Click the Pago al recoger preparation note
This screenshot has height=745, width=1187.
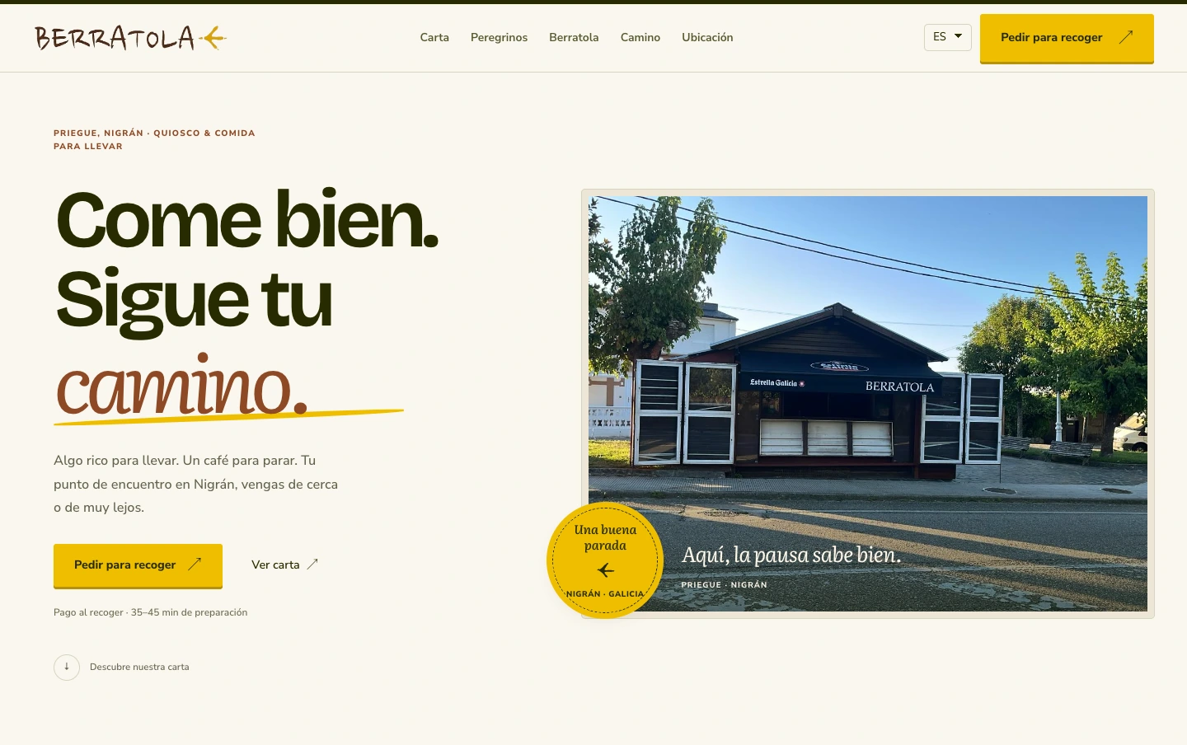pos(151,612)
